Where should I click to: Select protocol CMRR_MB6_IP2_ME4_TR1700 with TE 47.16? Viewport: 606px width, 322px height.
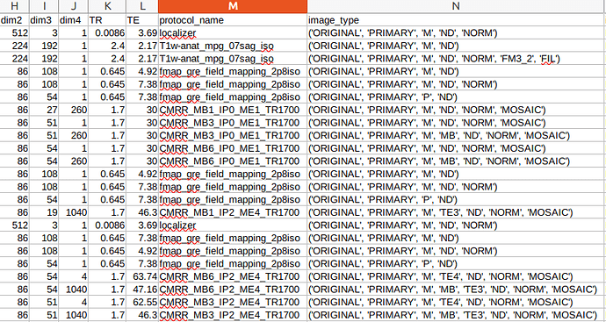click(x=233, y=290)
